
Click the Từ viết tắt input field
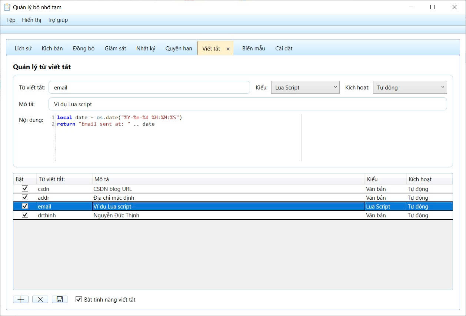[x=149, y=87]
